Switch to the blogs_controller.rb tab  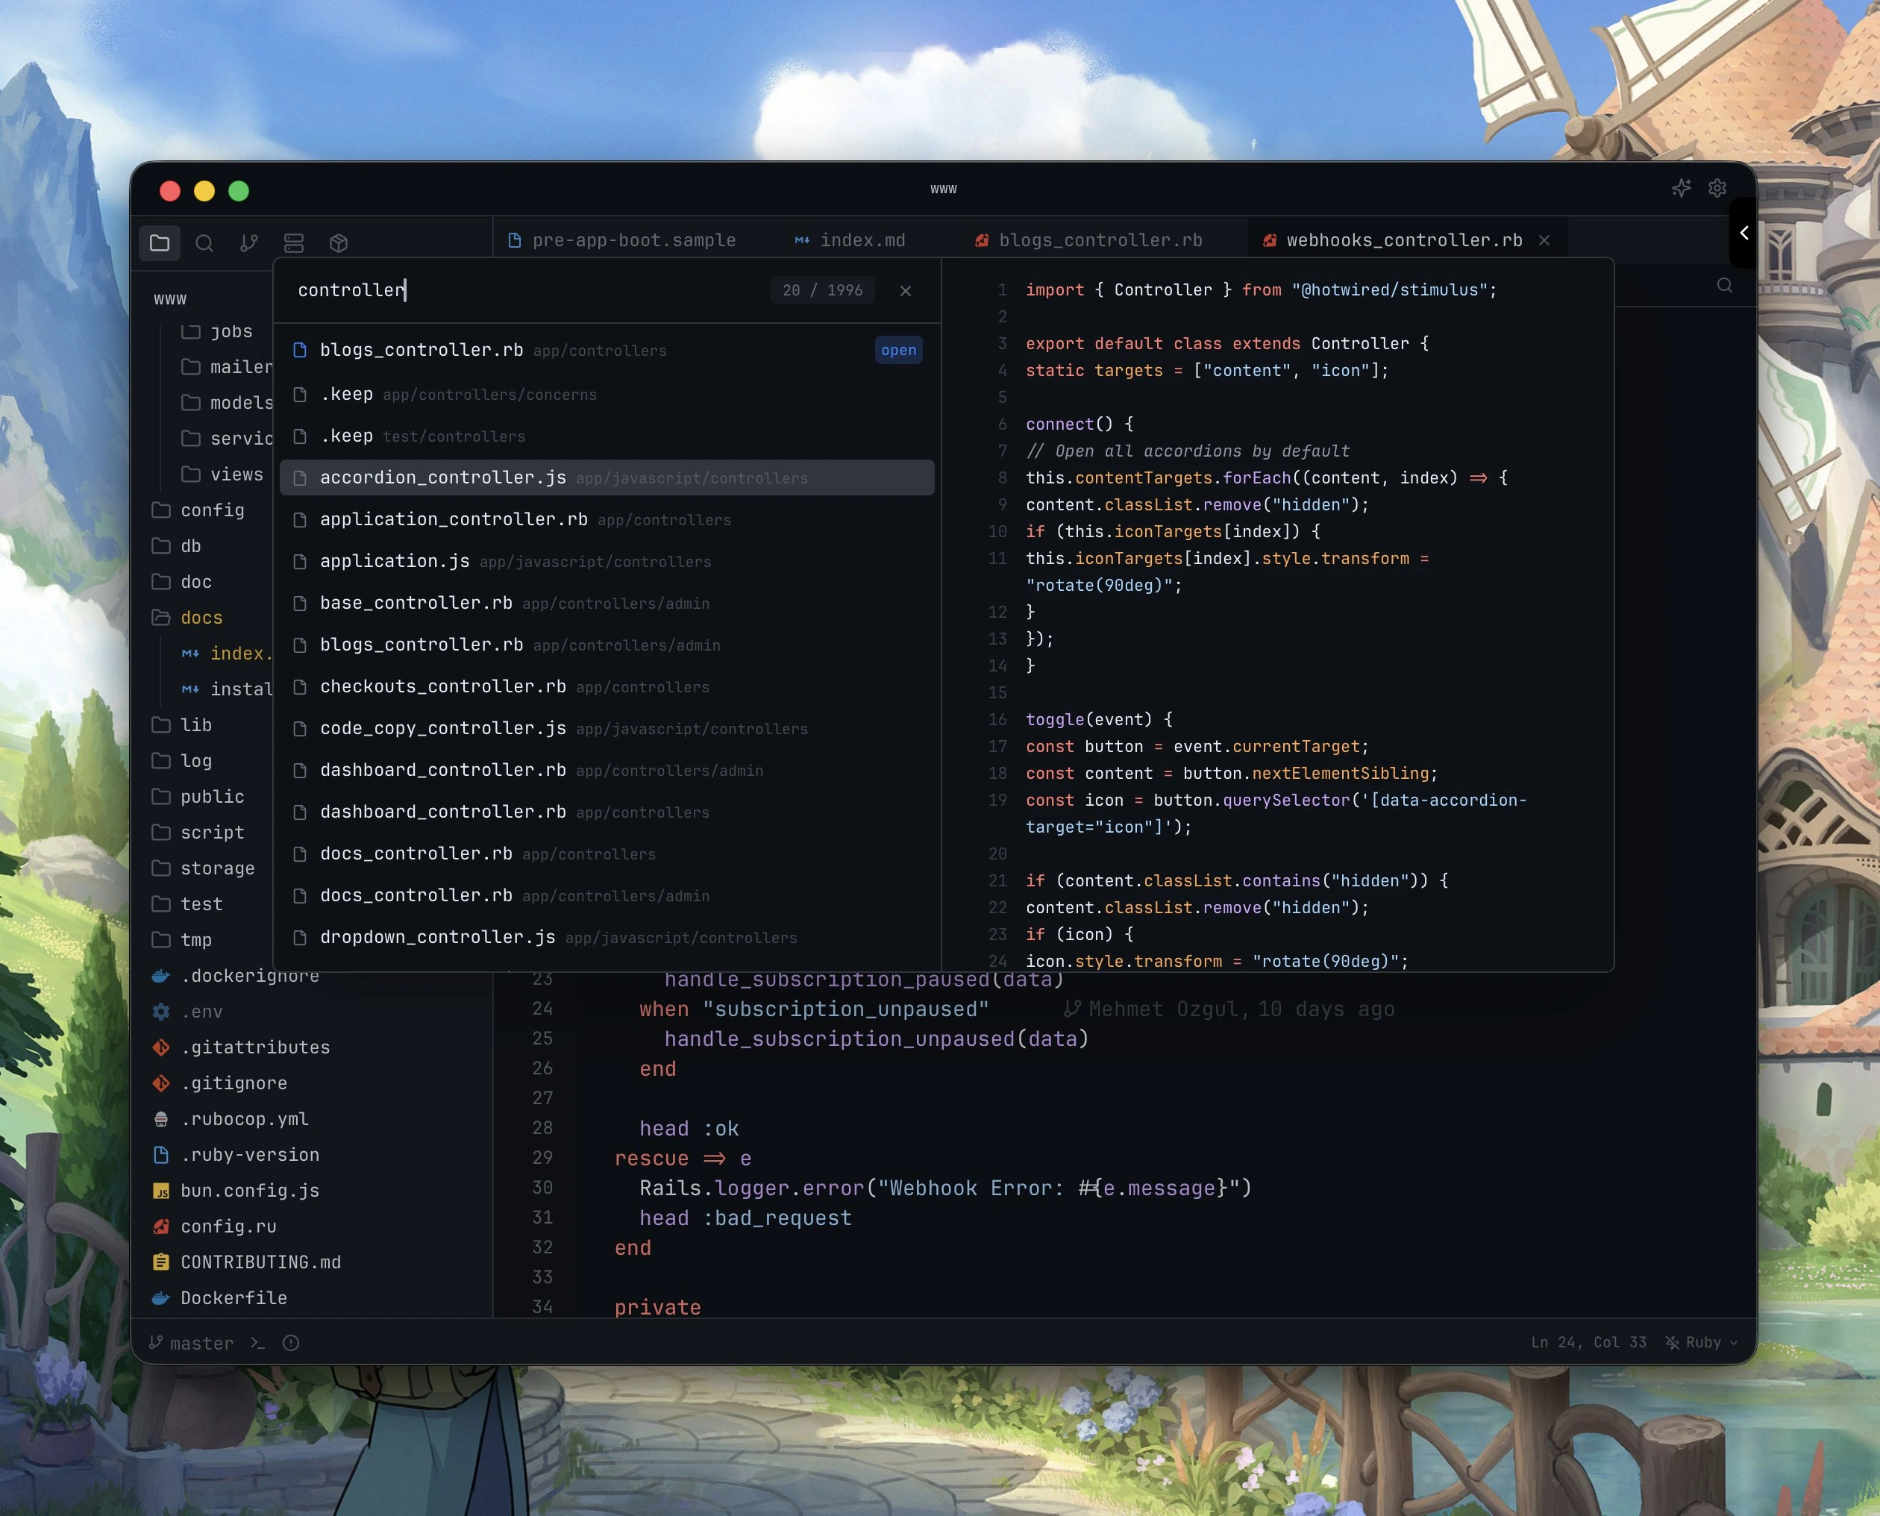click(1100, 240)
